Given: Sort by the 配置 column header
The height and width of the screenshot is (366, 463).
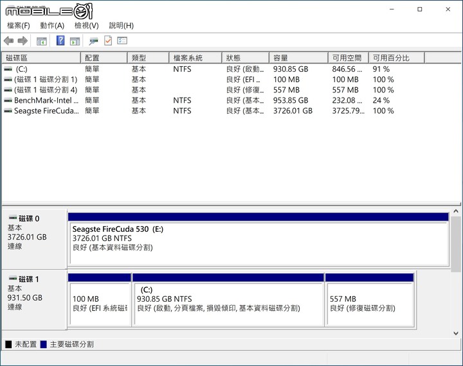Looking at the screenshot, I should point(104,58).
